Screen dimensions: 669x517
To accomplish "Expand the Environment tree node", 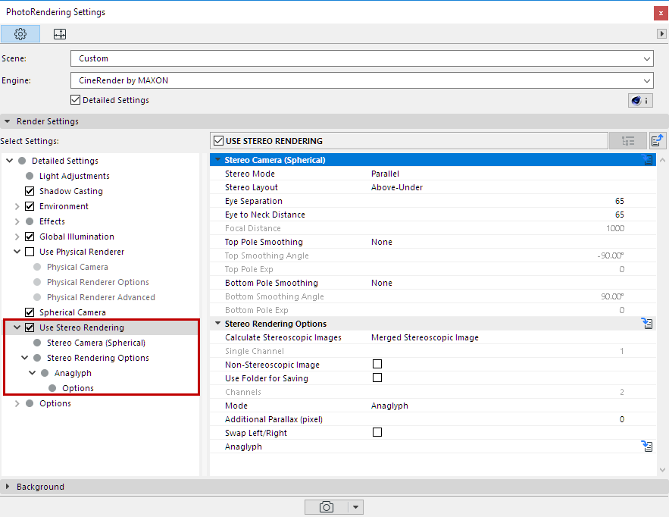I will point(17,206).
